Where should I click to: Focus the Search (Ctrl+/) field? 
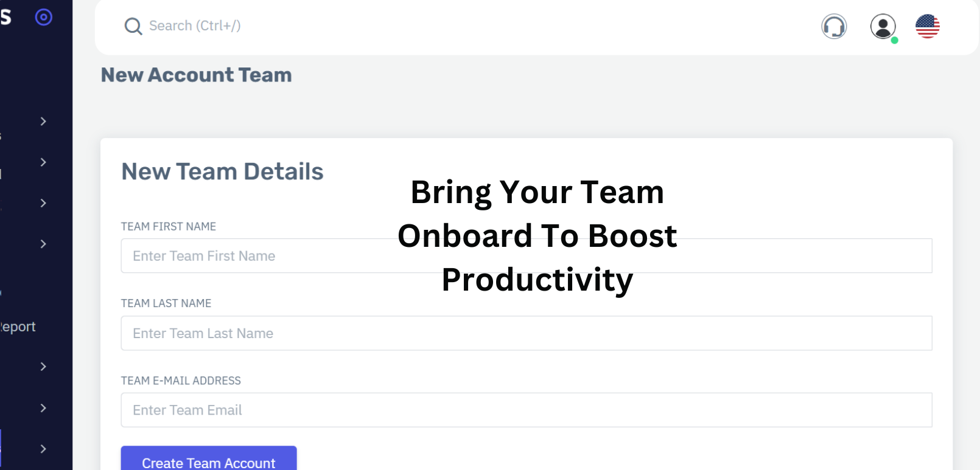tap(195, 26)
